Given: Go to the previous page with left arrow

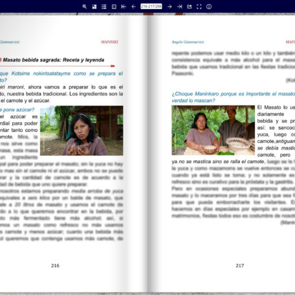Looking at the screenshot, I should (x=134, y=6).
